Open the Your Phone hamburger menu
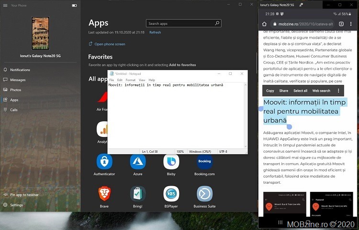The width and height of the screenshot is (359, 230). point(5,5)
